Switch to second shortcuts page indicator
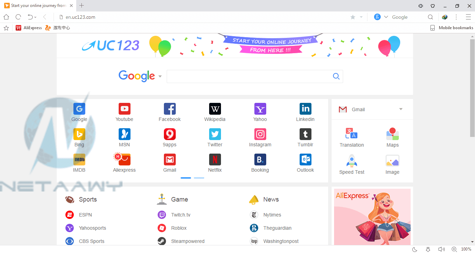 tap(199, 178)
